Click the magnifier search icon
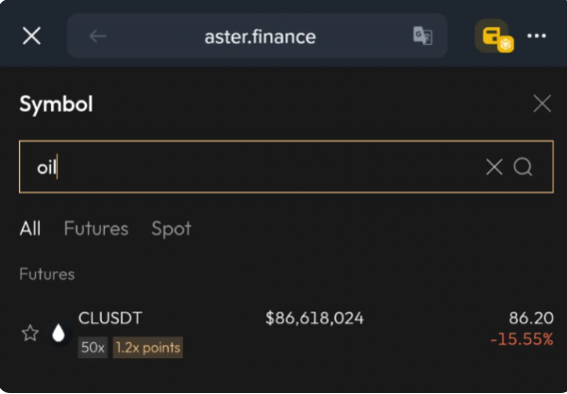The height and width of the screenshot is (394, 567). [523, 167]
